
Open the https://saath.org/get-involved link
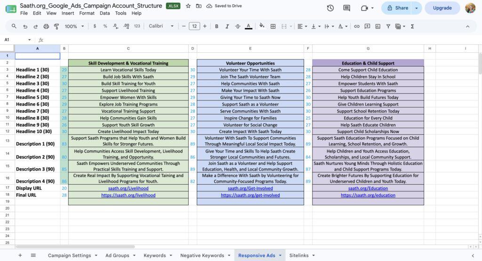pyautogui.click(x=250, y=195)
